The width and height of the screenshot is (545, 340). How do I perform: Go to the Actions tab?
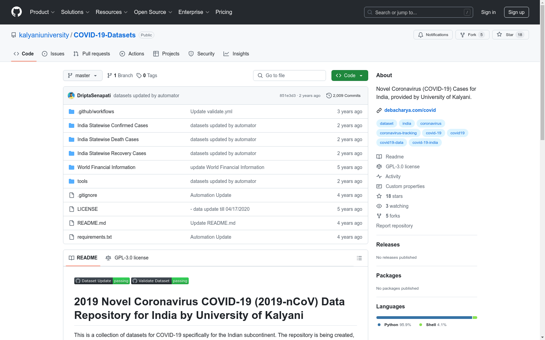132,54
